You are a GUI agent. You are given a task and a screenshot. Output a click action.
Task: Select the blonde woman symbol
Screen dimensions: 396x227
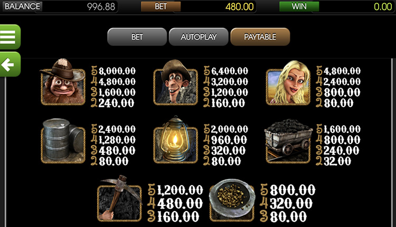click(x=288, y=83)
